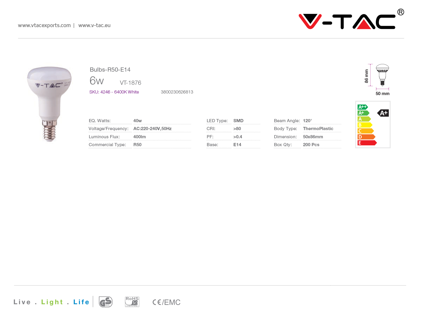Open the www.vtacexports.com link

[x=44, y=25]
